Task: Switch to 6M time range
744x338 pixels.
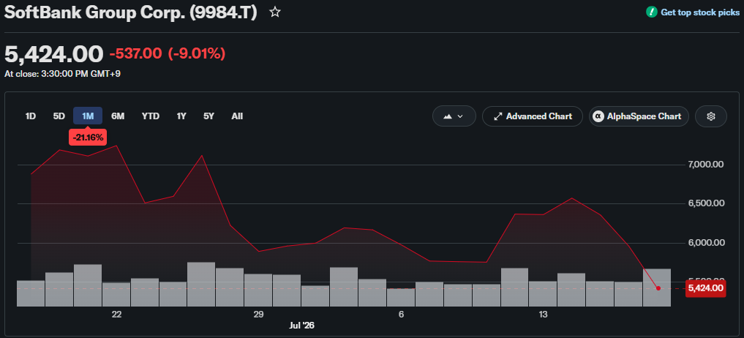Action: pyautogui.click(x=118, y=116)
